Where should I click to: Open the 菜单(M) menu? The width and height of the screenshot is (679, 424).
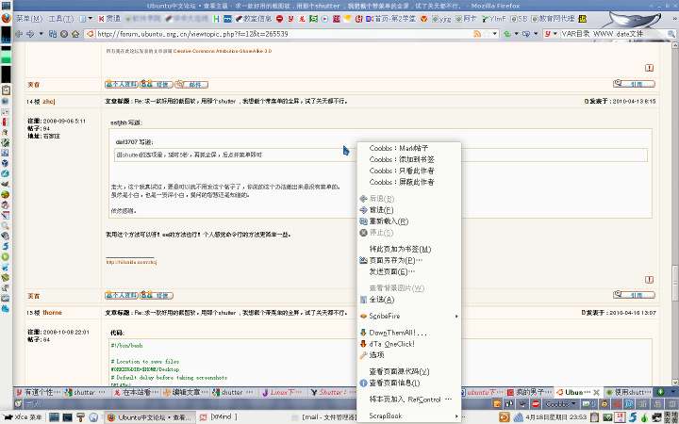(x=29, y=19)
